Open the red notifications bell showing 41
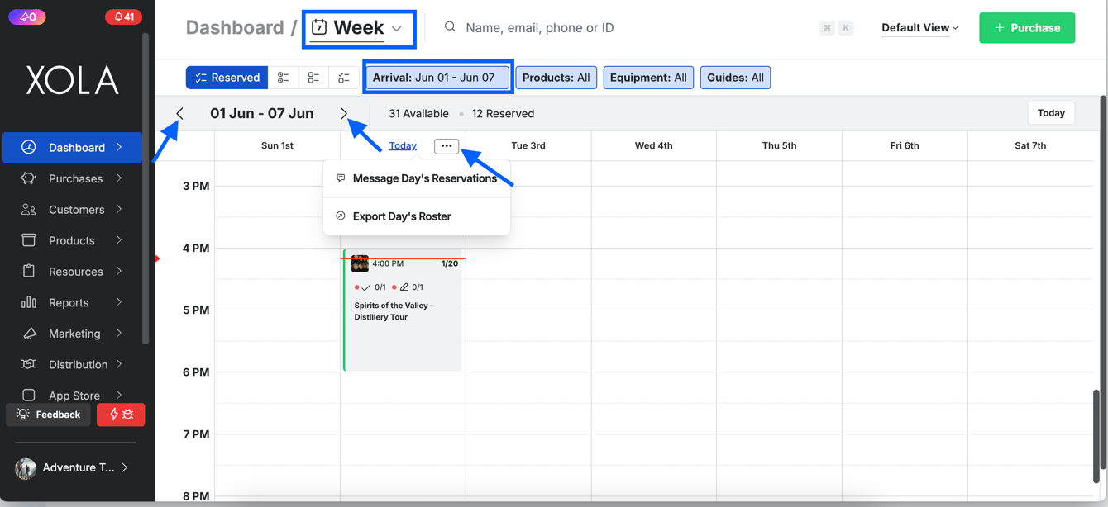 pyautogui.click(x=123, y=16)
